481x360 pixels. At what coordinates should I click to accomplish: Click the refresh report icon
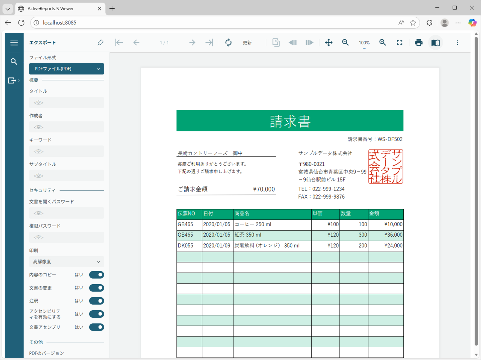point(228,43)
